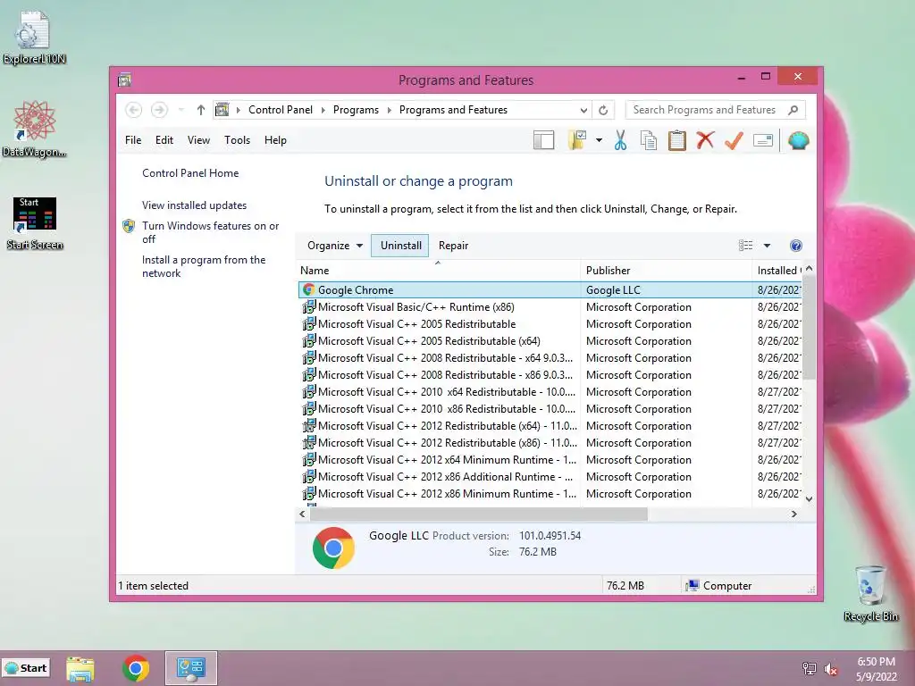Expand the arrow after Programs breadcrumb
915x686 pixels.
390,110
